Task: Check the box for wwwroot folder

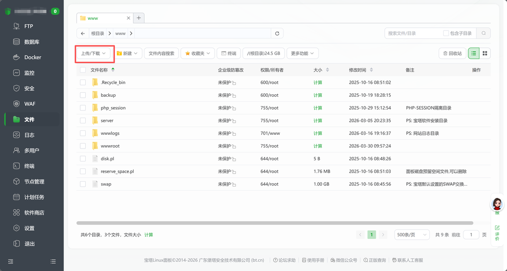Action: pyautogui.click(x=83, y=146)
